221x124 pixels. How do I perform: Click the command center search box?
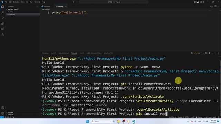click(114, 2)
